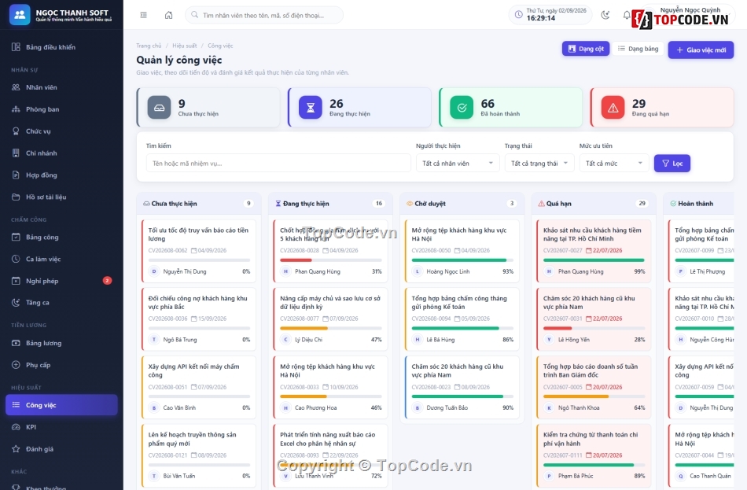Click the Phụ cấp plus-circle icon
The width and height of the screenshot is (747, 490).
click(16, 365)
